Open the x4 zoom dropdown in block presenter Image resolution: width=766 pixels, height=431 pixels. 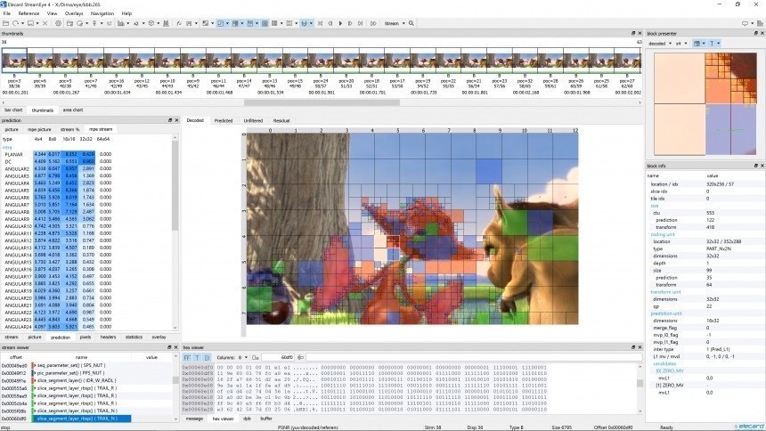(x=680, y=43)
